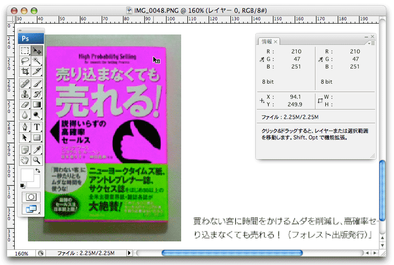Image resolution: width=394 pixels, height=265 pixels.
Task: Swap foreground and background colors
Action: point(38,171)
